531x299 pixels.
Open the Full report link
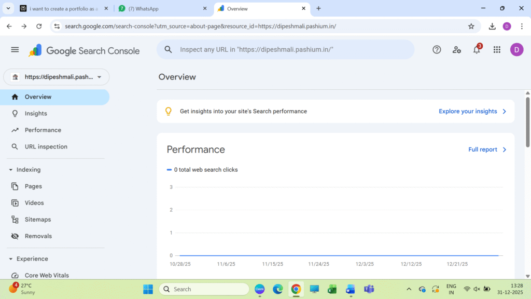point(487,149)
